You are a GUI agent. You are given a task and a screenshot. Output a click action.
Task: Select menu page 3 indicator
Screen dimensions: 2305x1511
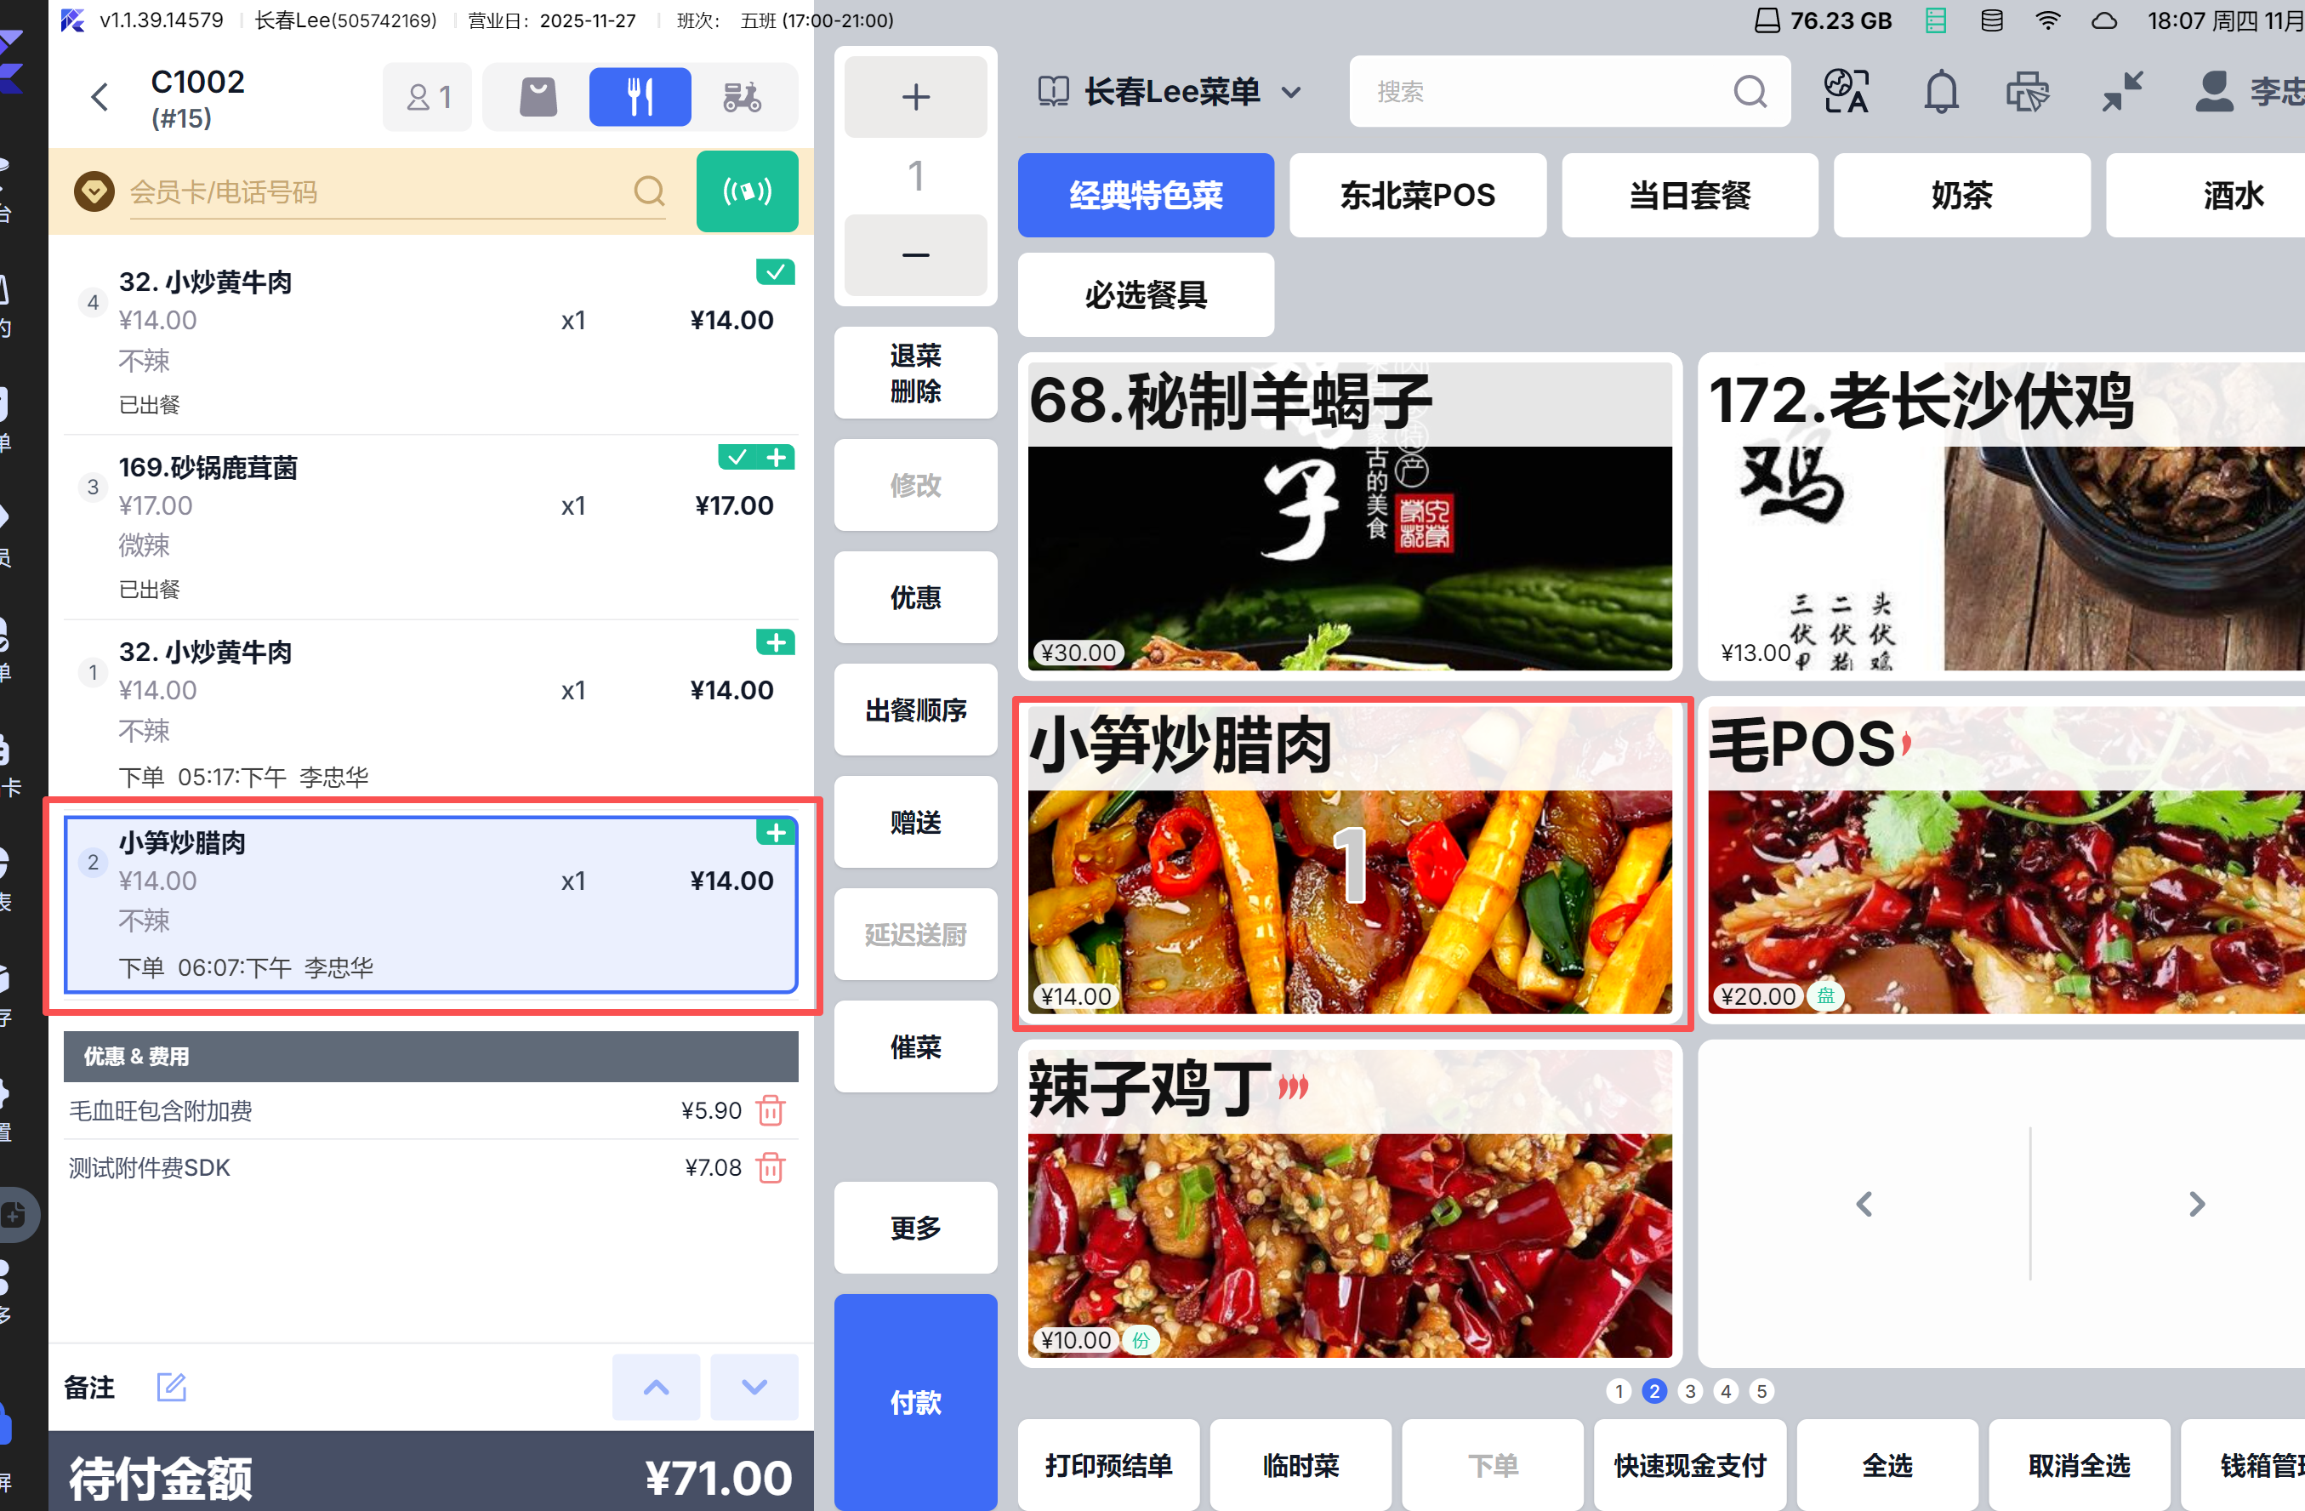[1690, 1391]
